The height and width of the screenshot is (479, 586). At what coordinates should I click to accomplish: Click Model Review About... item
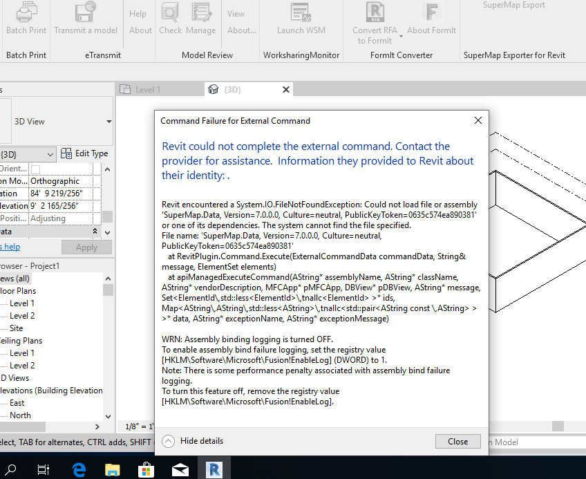tap(242, 30)
